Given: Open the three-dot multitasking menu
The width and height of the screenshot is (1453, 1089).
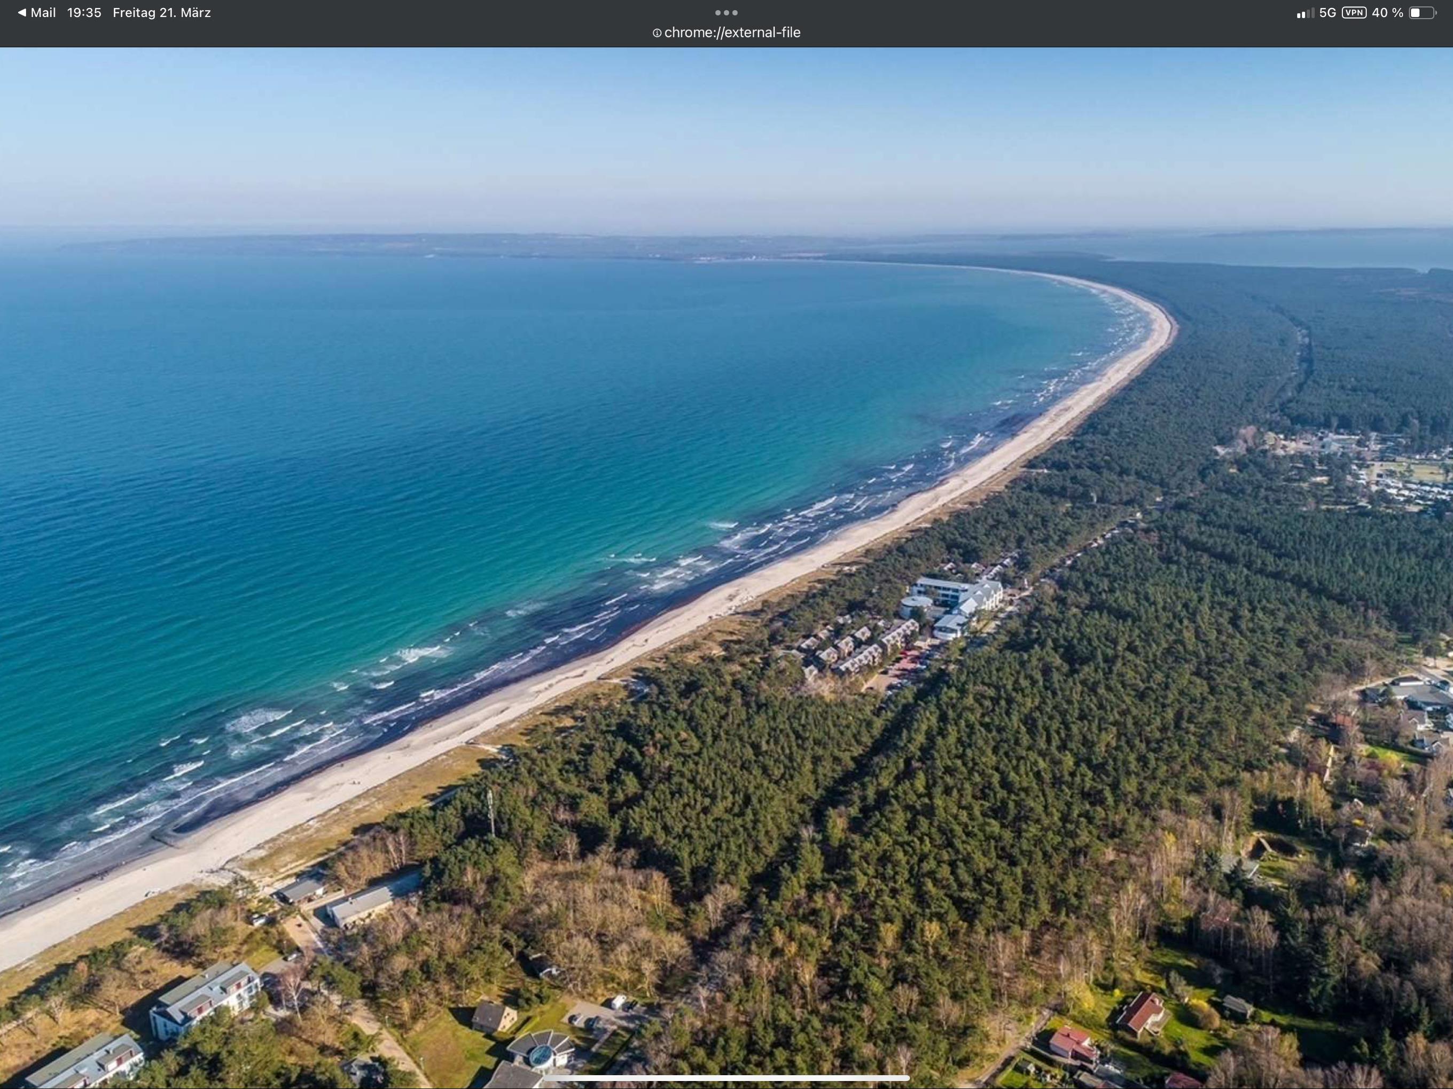Looking at the screenshot, I should (x=726, y=12).
